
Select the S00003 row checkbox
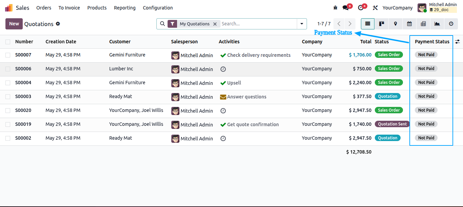[x=8, y=97]
